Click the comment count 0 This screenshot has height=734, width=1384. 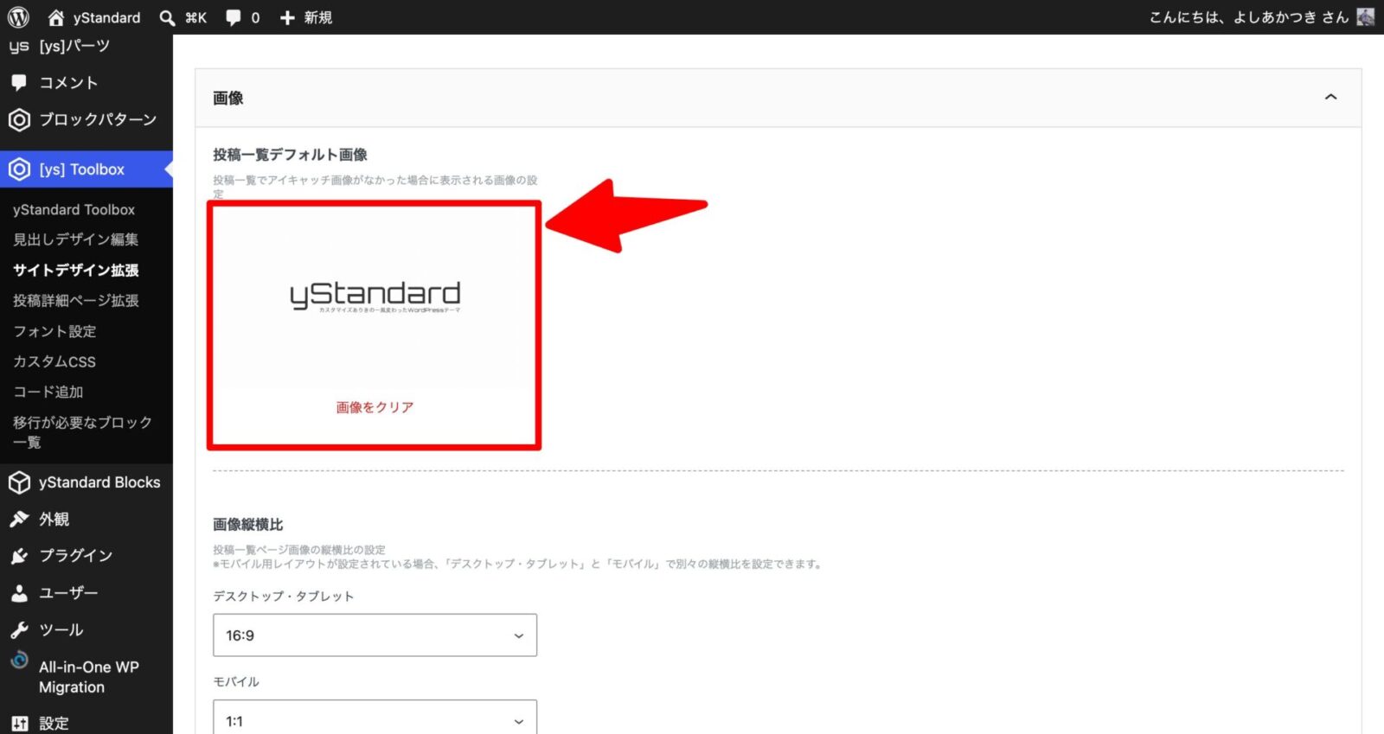(x=255, y=17)
